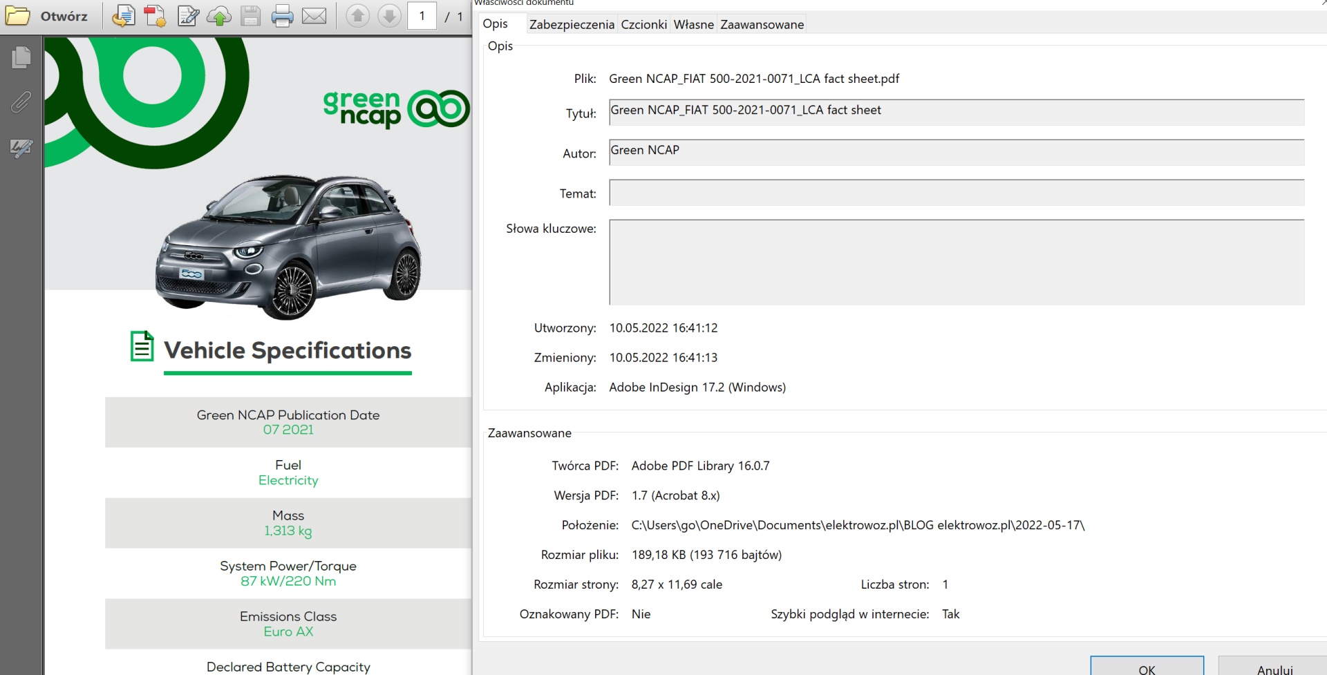Click the convert file to PDF icon

(x=123, y=16)
